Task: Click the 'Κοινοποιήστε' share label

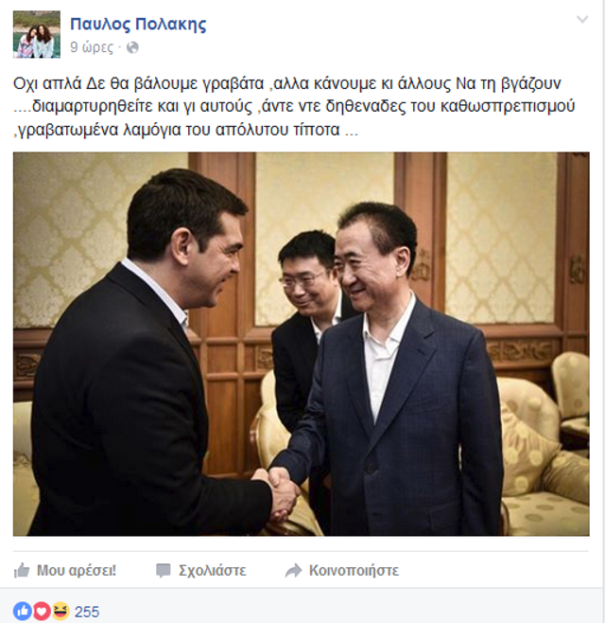Action: click(x=354, y=571)
